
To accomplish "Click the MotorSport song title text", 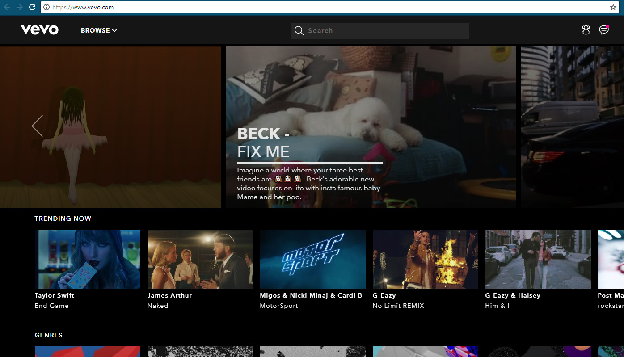I will 279,306.
